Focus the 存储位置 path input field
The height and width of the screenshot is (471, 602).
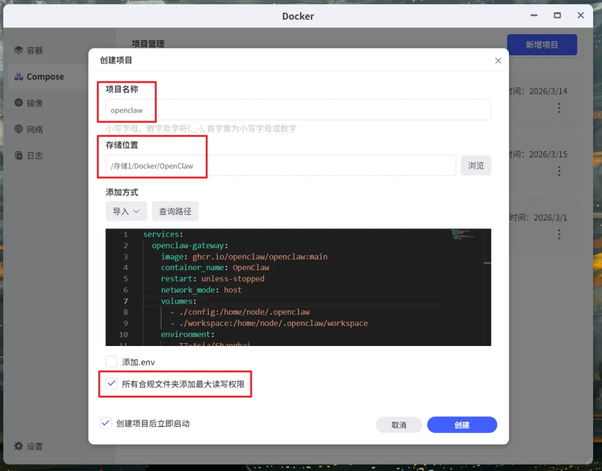pos(280,166)
